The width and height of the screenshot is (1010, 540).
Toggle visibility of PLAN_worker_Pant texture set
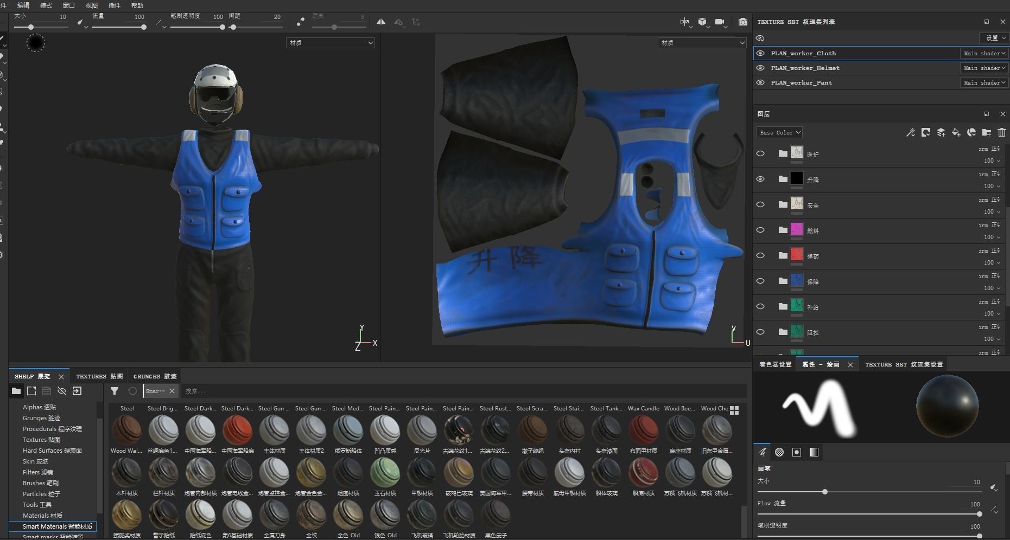760,82
